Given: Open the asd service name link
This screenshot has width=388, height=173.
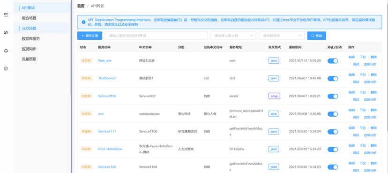Looking at the screenshot, I should click(101, 114).
